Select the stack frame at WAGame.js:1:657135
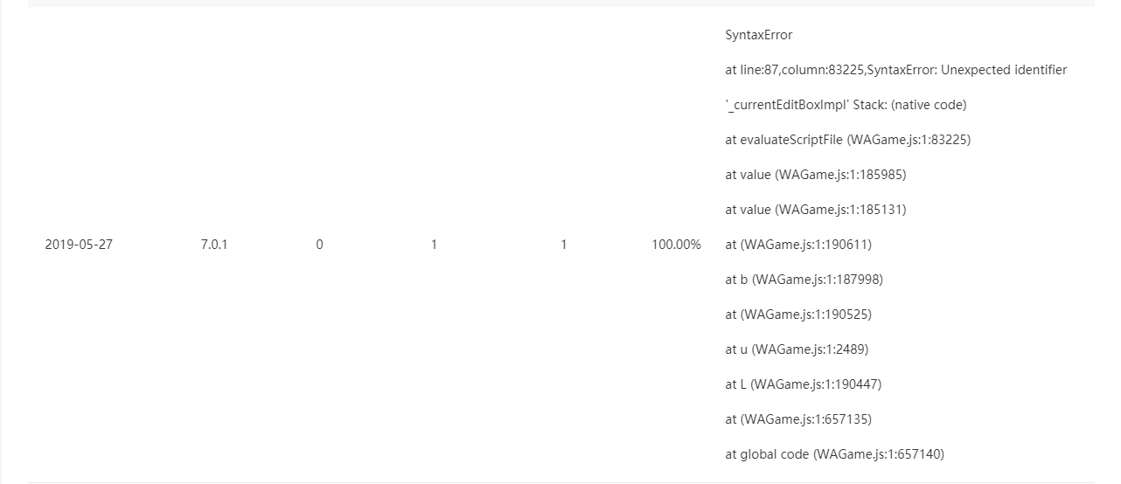Viewport: 1121px width, 484px height. click(797, 419)
